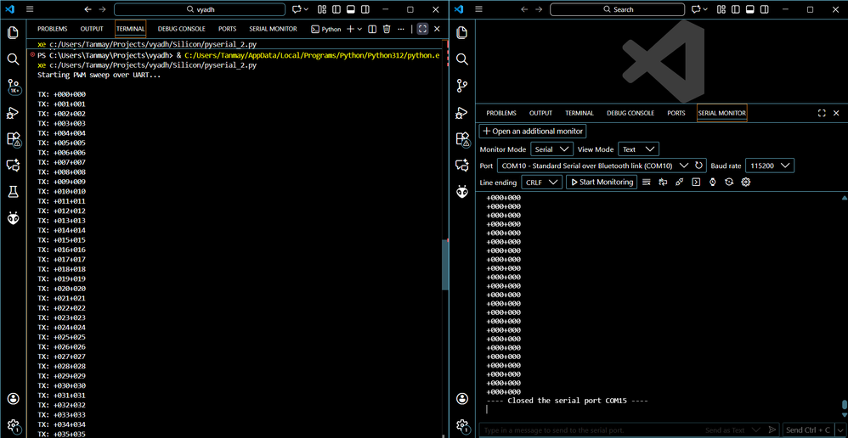Split the terminal in left window
Image resolution: width=848 pixels, height=438 pixels.
pos(371,29)
